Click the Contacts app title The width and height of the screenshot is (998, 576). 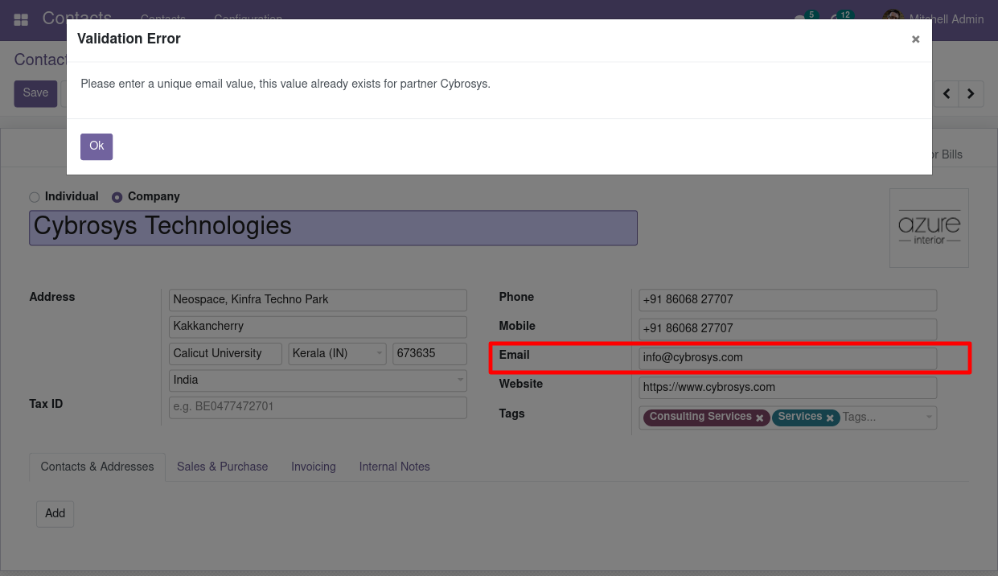pyautogui.click(x=77, y=18)
